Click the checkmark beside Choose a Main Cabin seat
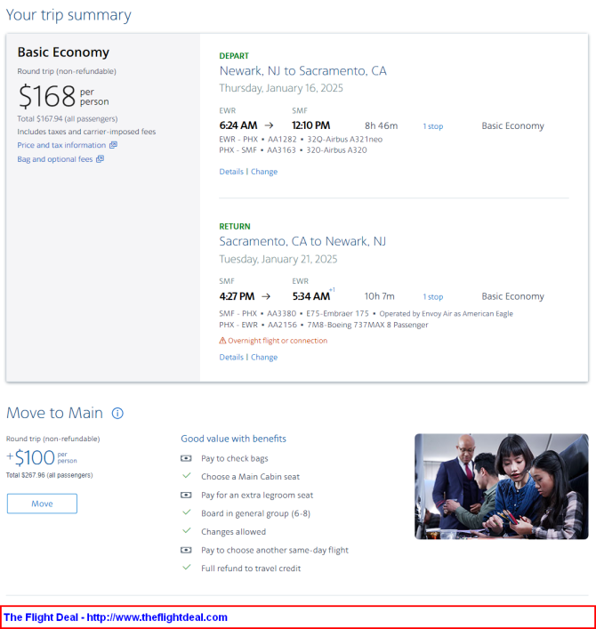596x629 pixels. point(187,476)
